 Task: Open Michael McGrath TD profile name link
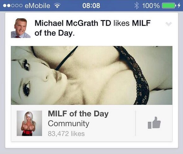(x=73, y=23)
